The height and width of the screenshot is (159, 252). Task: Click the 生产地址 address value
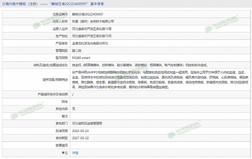point(92,36)
